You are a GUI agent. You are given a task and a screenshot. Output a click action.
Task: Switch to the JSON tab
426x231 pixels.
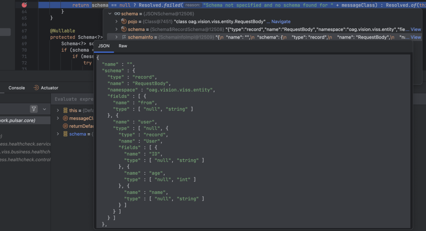point(104,46)
